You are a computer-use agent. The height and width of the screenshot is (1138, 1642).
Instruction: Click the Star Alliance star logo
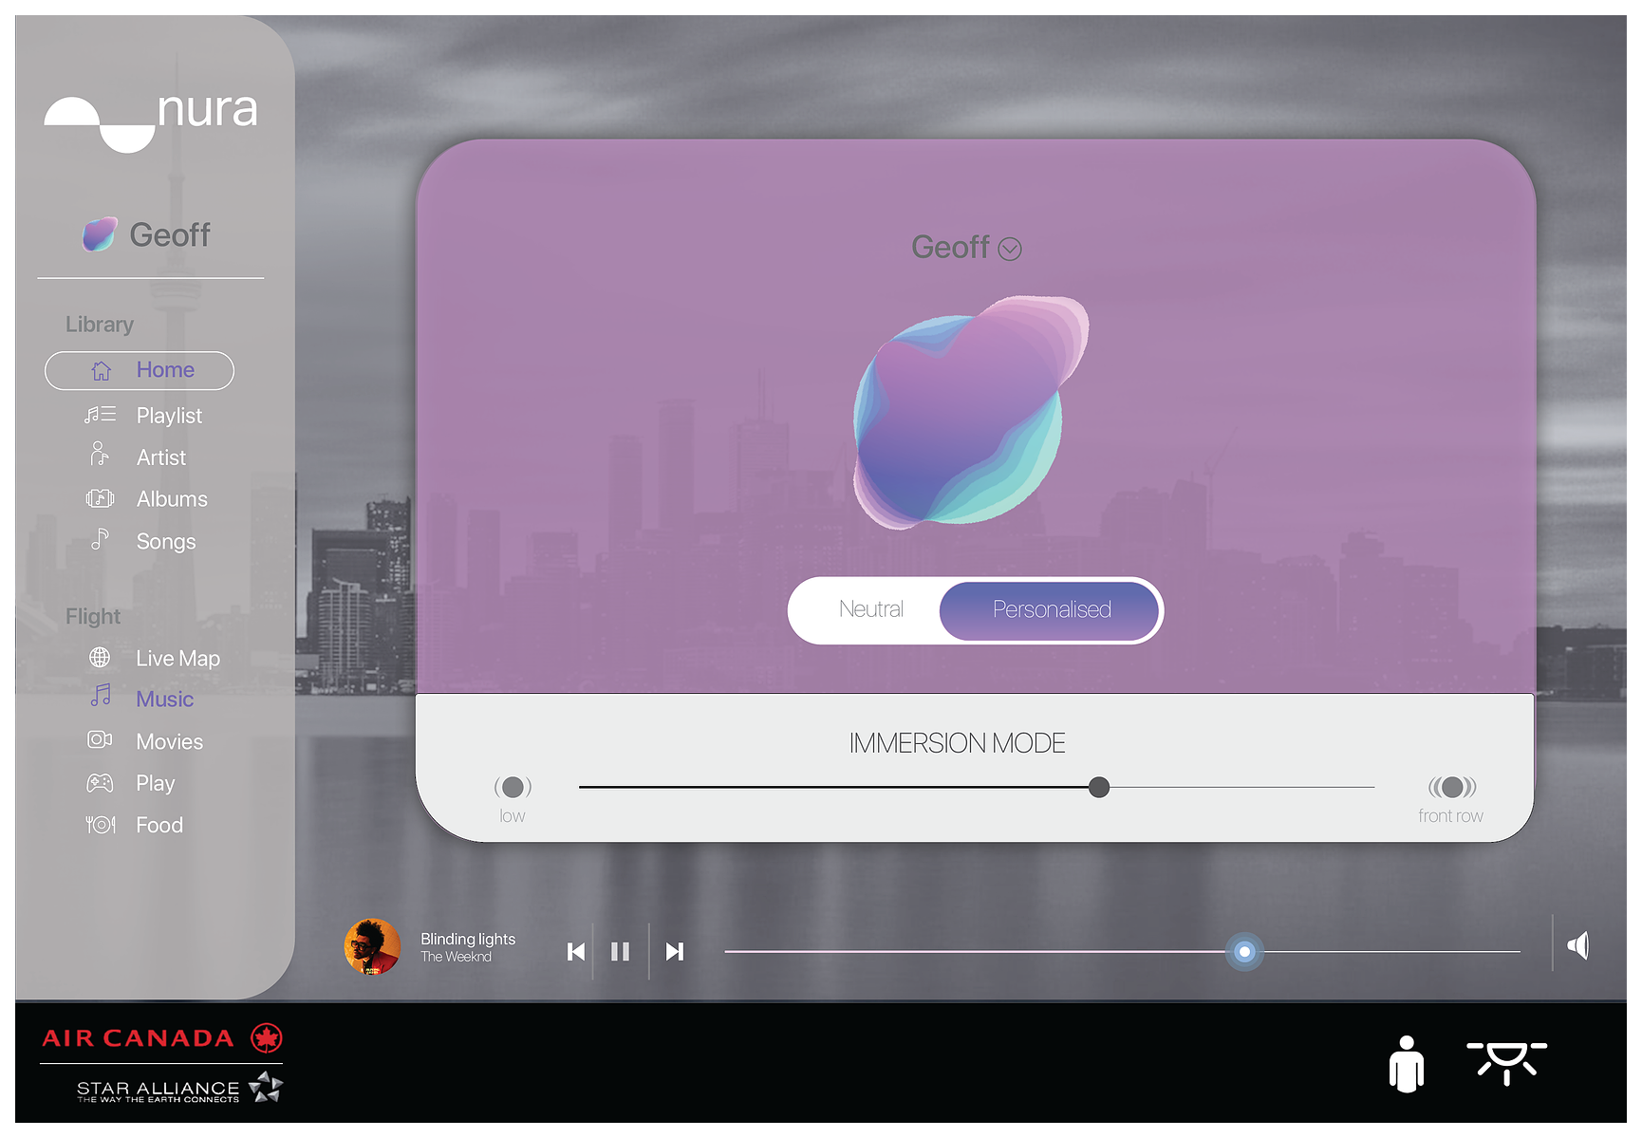coord(266,1087)
